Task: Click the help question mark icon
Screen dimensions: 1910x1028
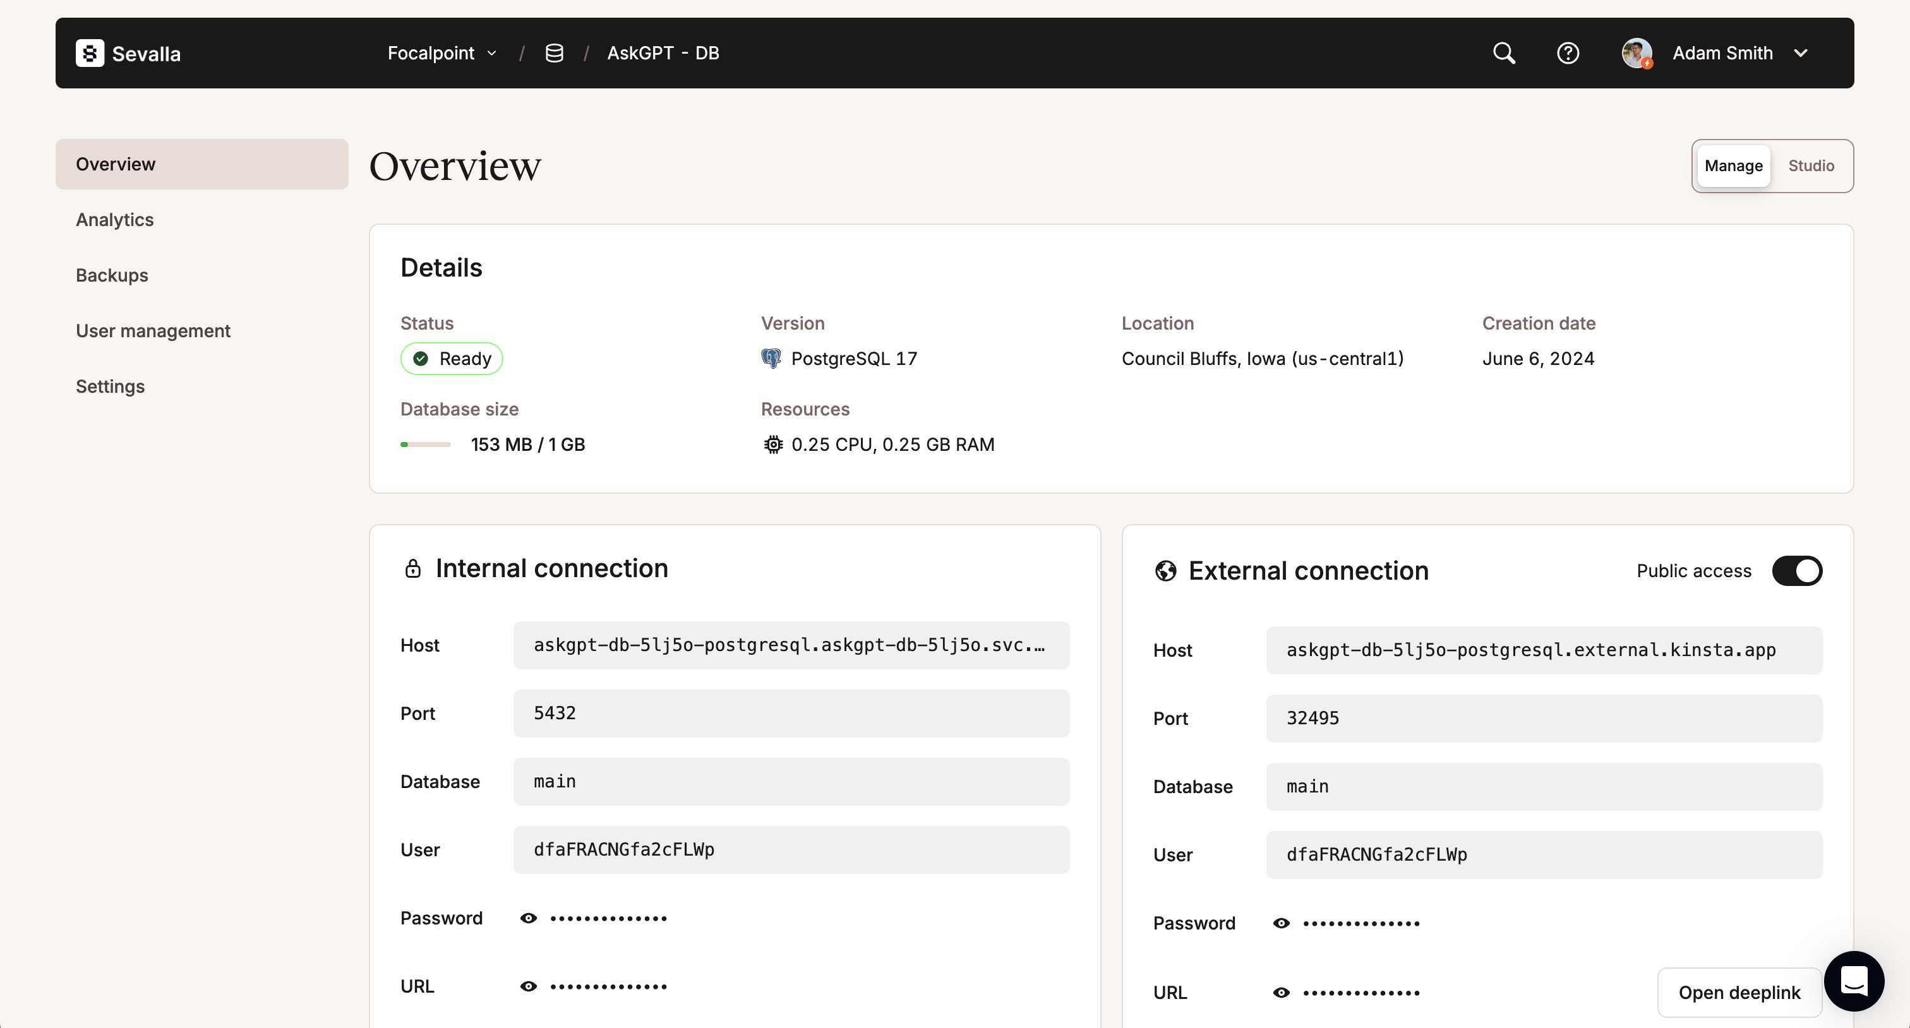Action: point(1568,54)
